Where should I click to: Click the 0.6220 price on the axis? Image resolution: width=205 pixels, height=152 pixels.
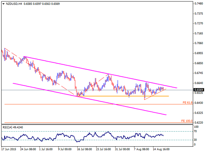pyautogui.click(x=197, y=123)
